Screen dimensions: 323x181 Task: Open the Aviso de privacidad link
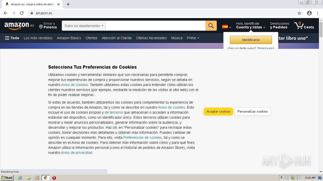[x=77, y=153]
